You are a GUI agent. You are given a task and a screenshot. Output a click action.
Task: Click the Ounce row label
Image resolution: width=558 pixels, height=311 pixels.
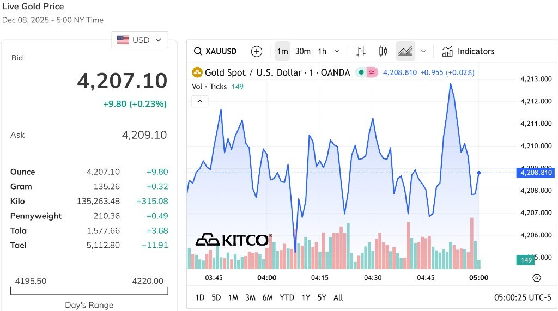tap(23, 172)
